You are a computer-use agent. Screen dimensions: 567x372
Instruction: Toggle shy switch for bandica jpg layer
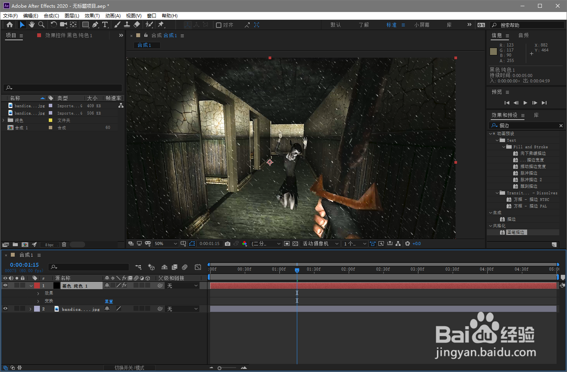107,309
